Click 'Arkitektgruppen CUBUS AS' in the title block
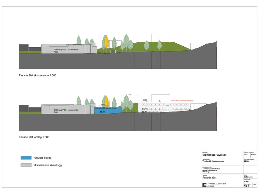Screen dimensions: 259x194 pyautogui.click(x=211, y=169)
